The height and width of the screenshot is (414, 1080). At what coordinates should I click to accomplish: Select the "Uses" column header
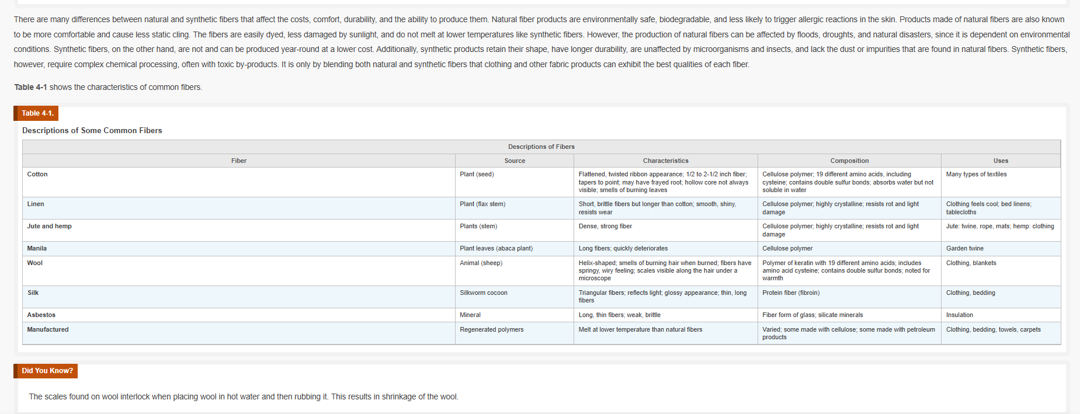point(1001,161)
